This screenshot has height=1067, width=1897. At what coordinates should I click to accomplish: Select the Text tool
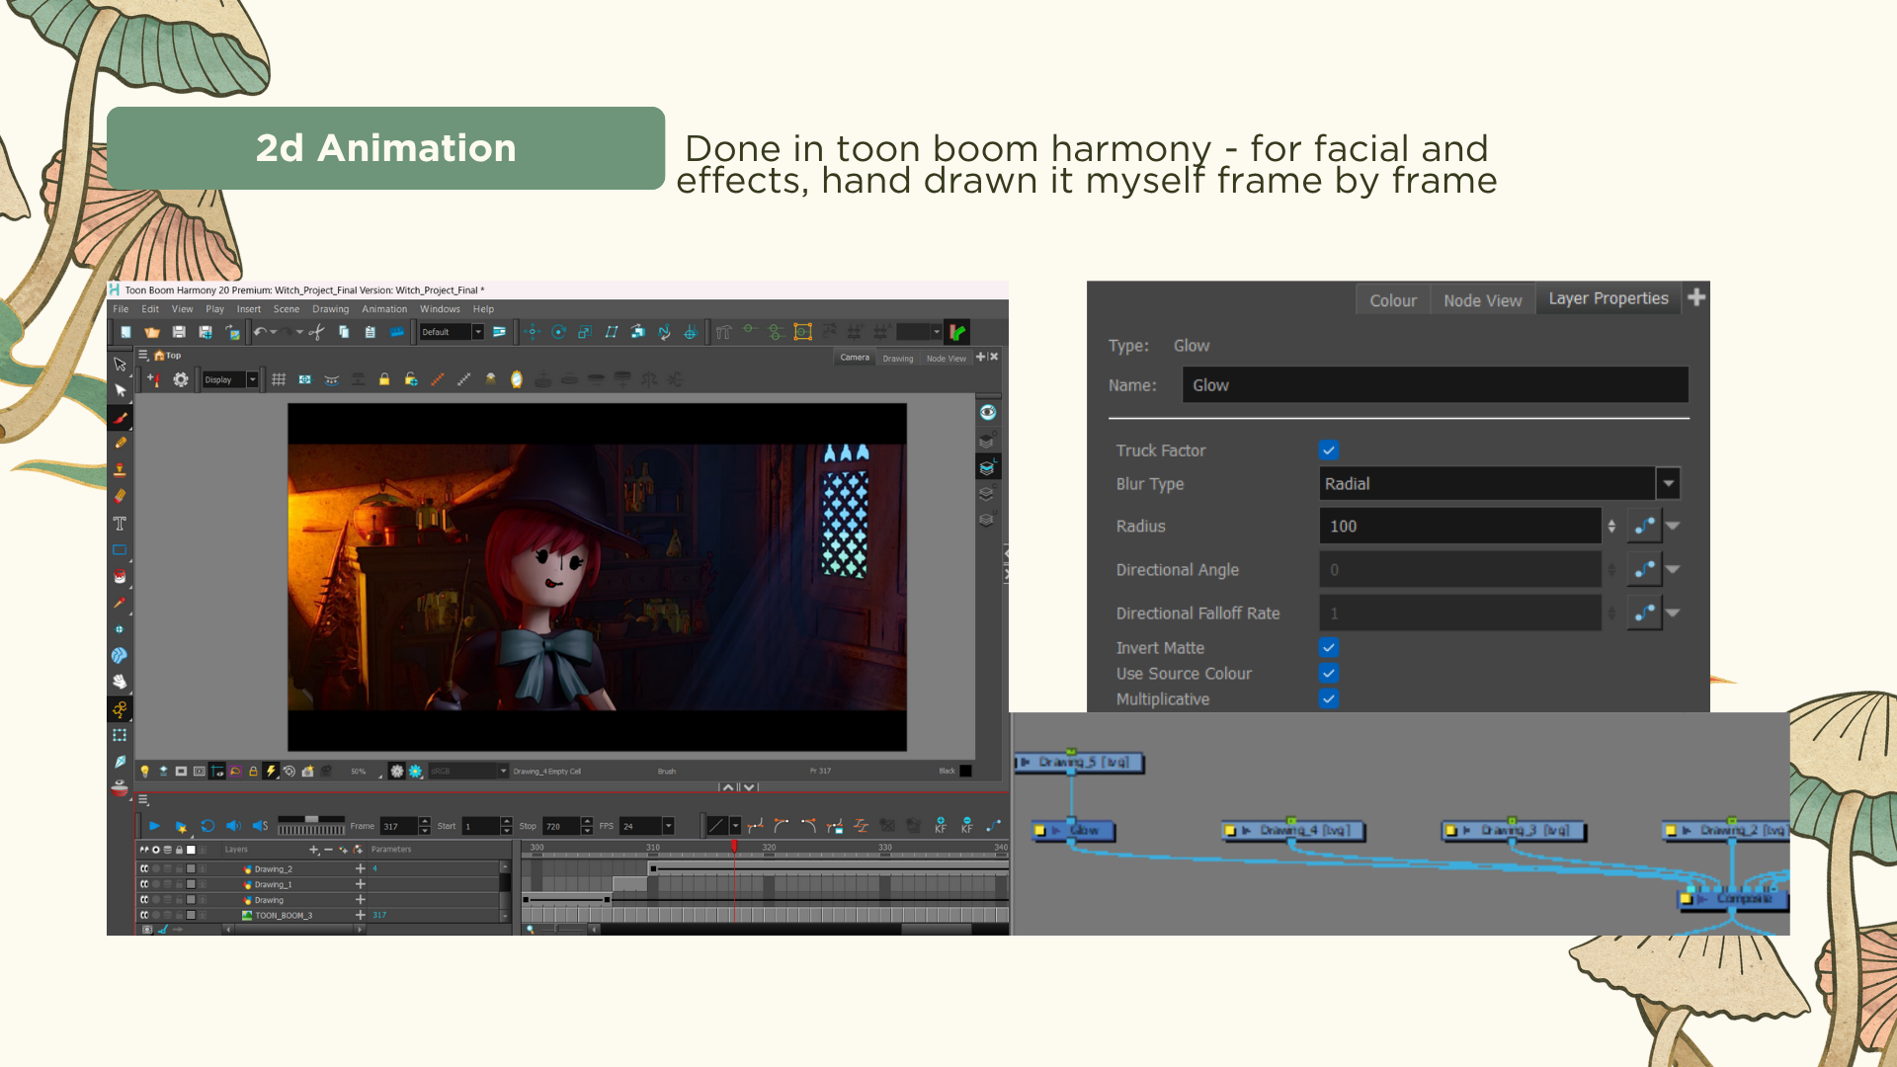[120, 524]
